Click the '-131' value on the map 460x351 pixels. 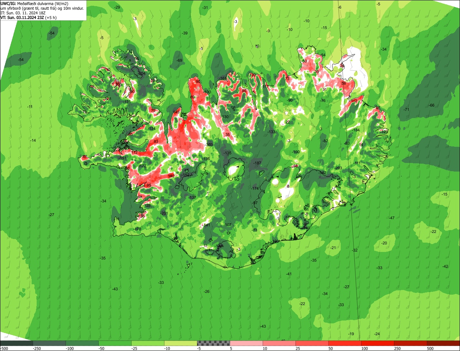tap(127, 102)
